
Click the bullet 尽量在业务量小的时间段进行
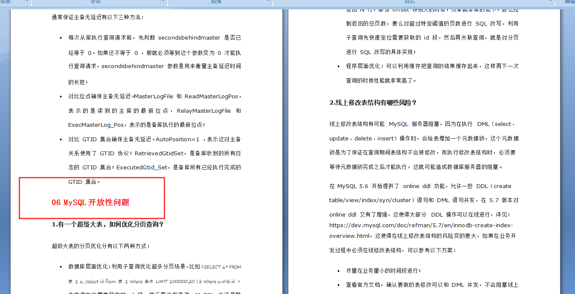[383, 270]
